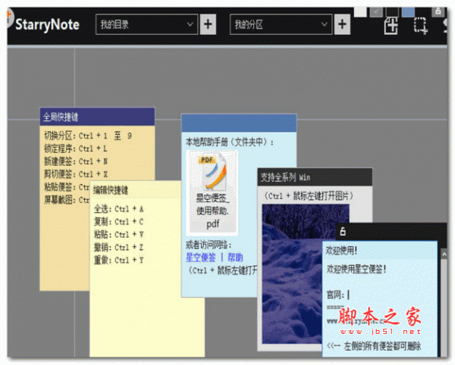Click the text 左侧的所有便签都可删除
Image resolution: width=455 pixels, height=365 pixels.
point(382,346)
